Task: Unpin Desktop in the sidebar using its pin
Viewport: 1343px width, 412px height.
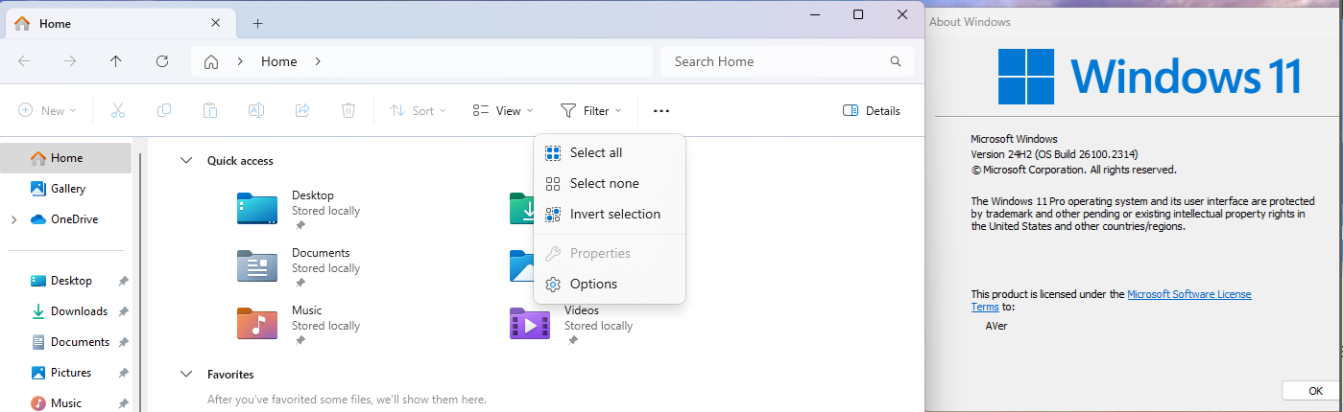Action: pos(123,281)
